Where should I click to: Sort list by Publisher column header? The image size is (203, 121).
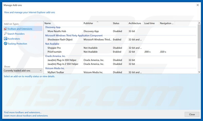pyautogui.click(x=97, y=23)
